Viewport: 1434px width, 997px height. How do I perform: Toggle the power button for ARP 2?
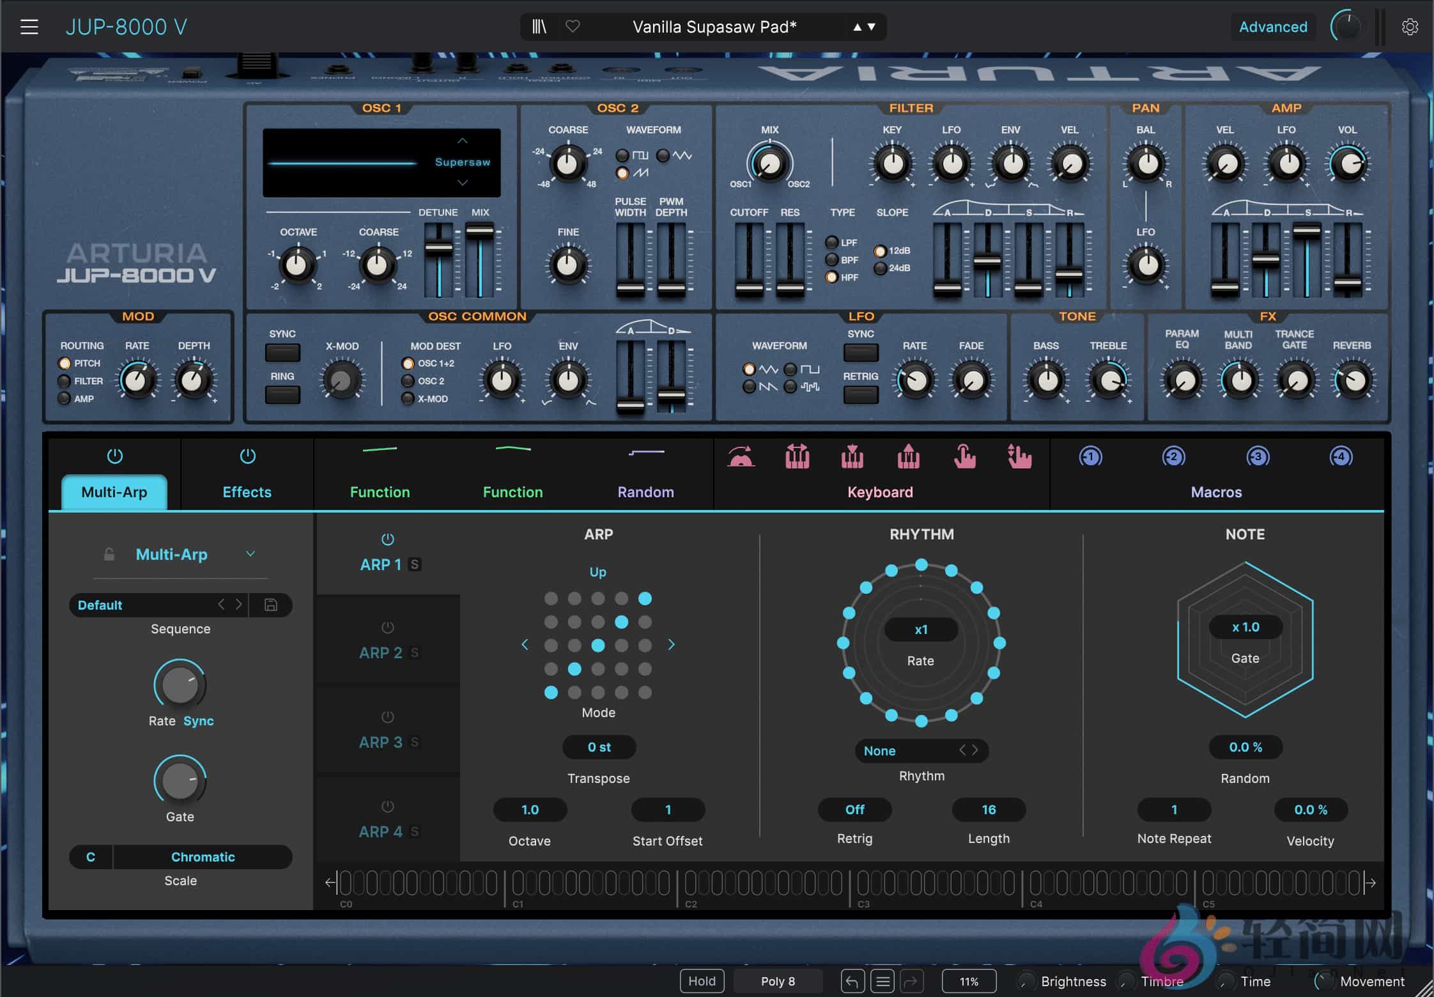point(388,627)
